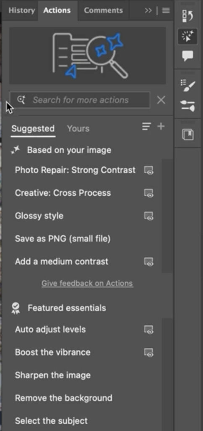This screenshot has height=431, width=203.
Task: Toggle preview for Glossy style action
Action: click(149, 216)
